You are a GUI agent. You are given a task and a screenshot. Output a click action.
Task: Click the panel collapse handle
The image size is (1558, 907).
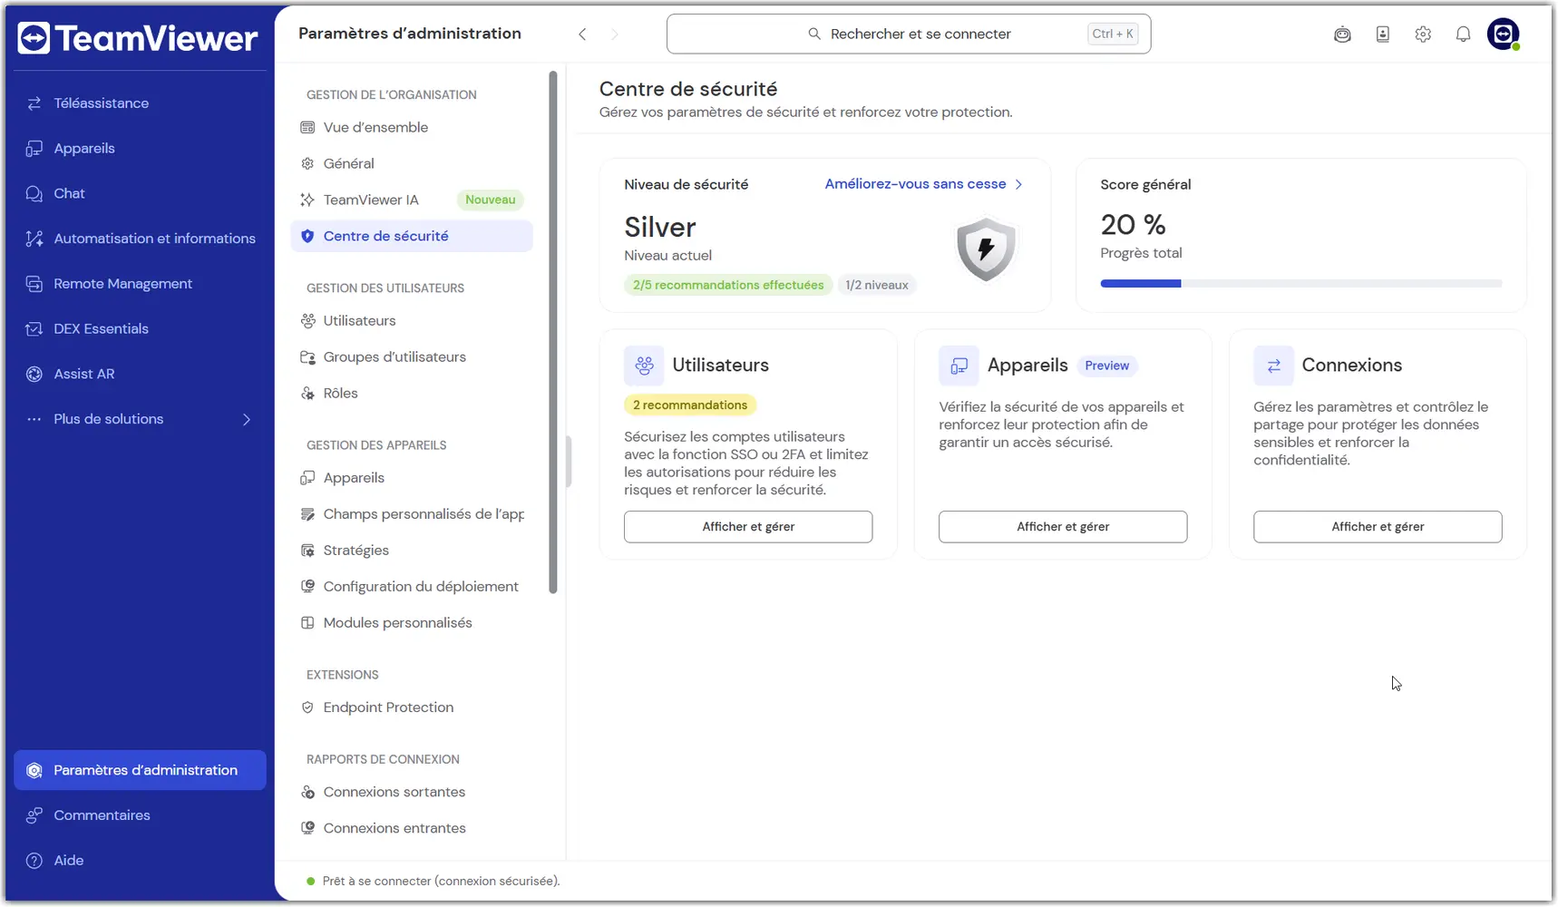pyautogui.click(x=569, y=462)
